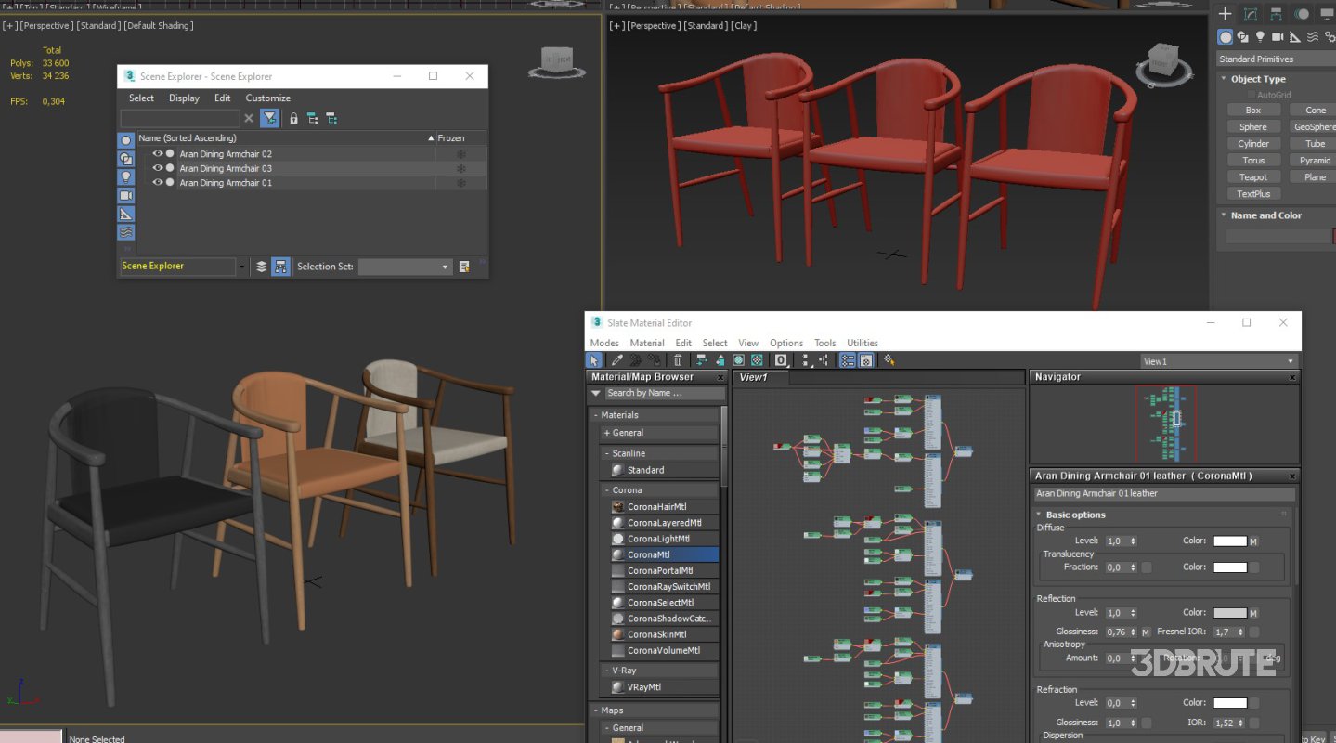The height and width of the screenshot is (743, 1336).
Task: Hide Aran Dining Armchair 02 with its eye toggle
Action: (x=157, y=153)
